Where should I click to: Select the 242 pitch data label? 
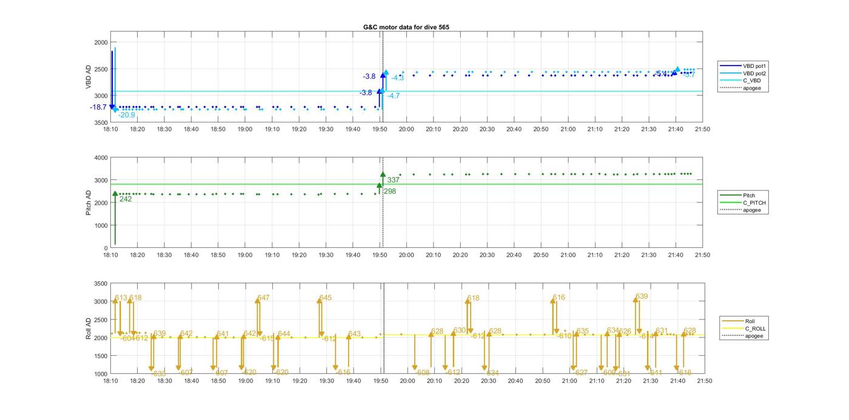point(126,199)
